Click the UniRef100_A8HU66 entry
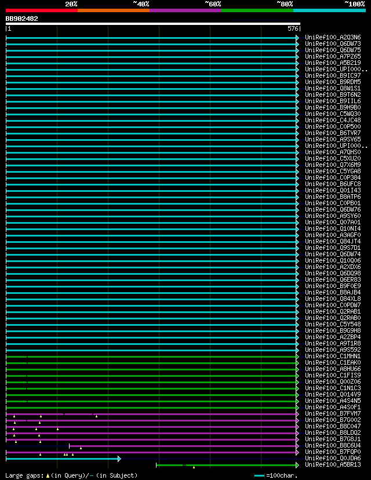The image size is (371, 480). point(333,369)
